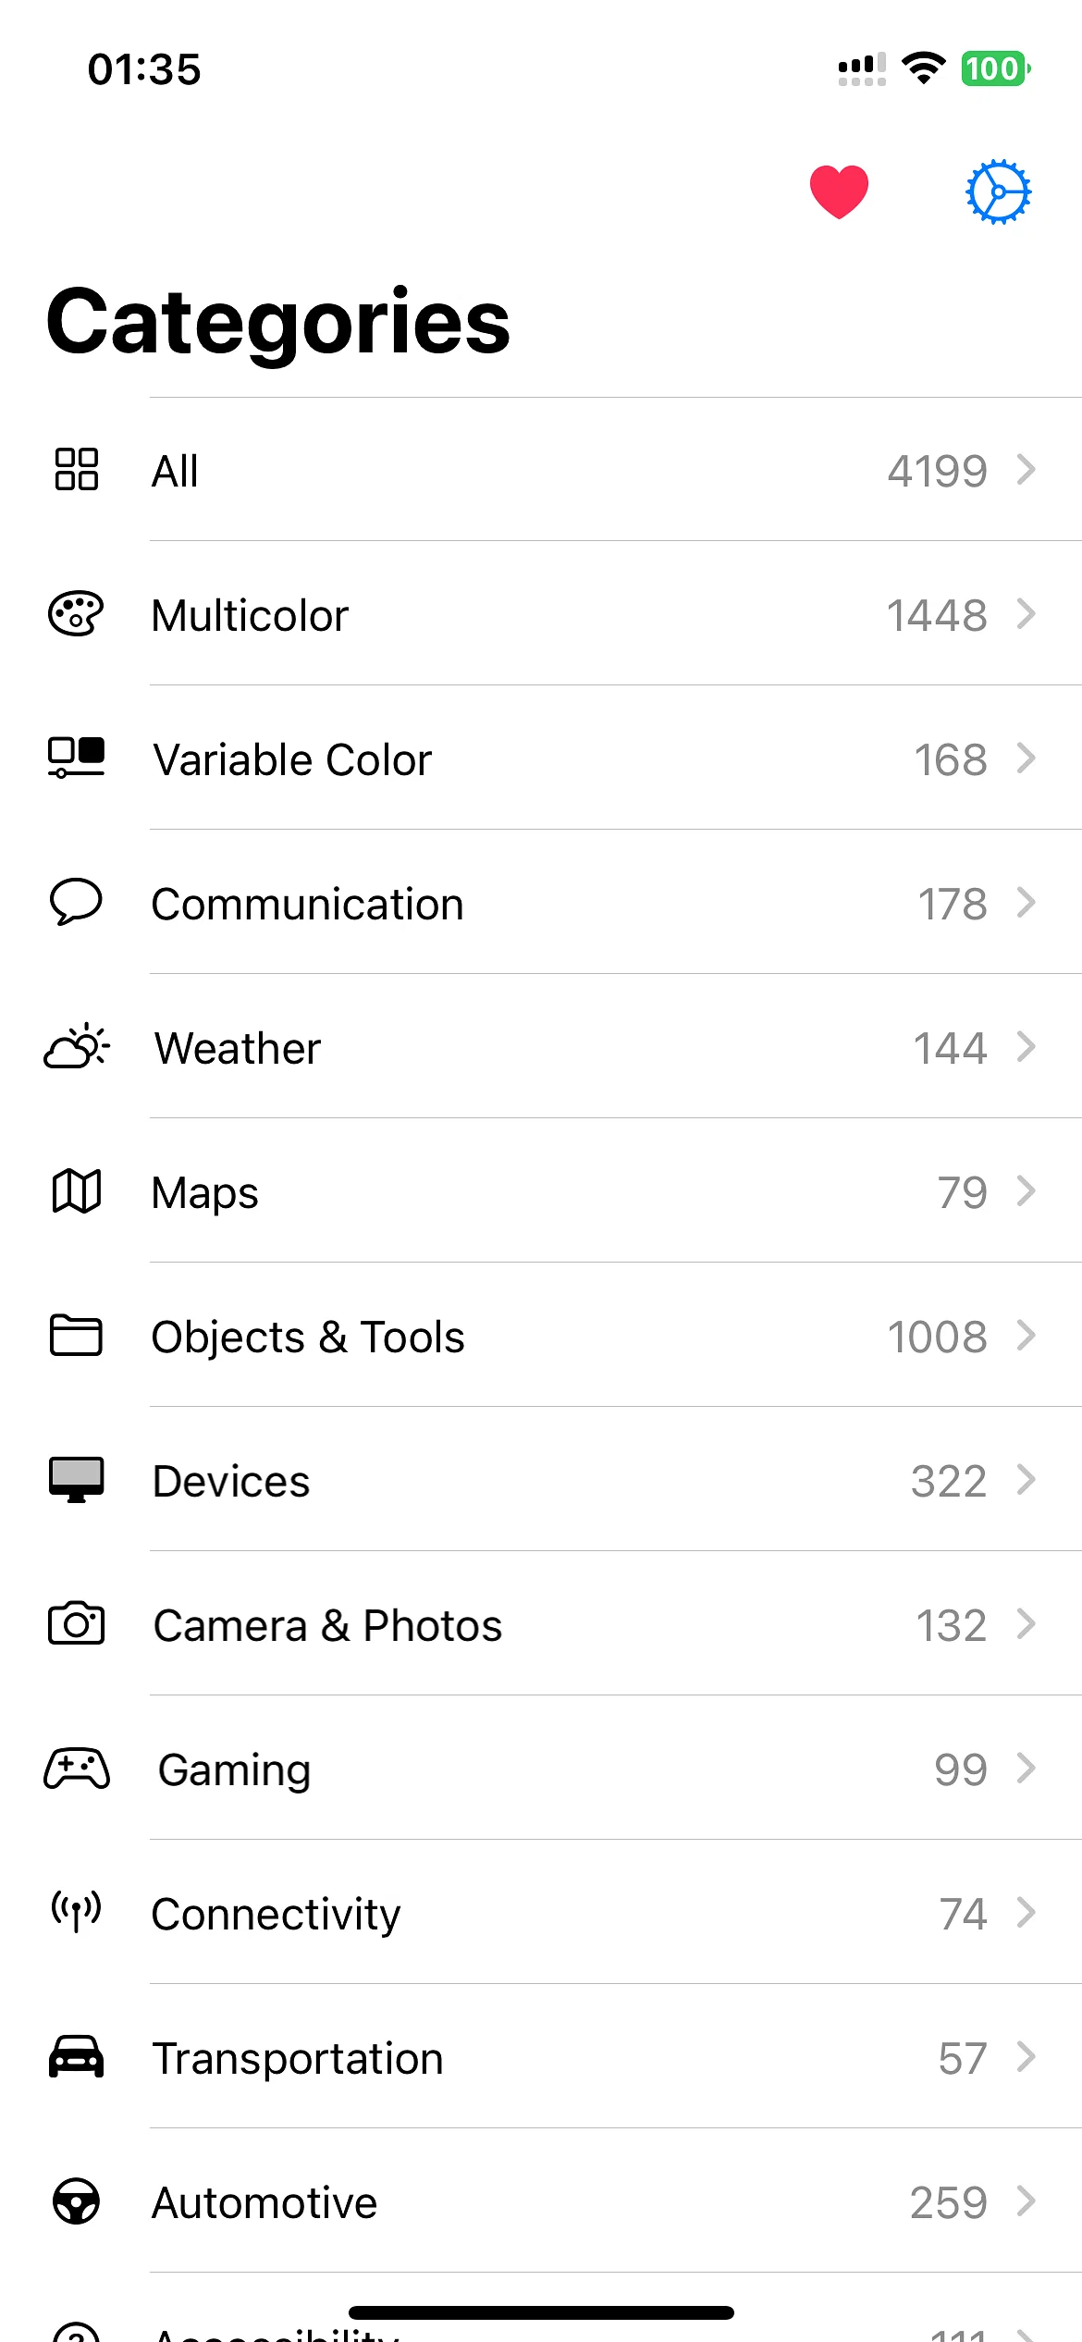Tap the Devices monitor icon

click(x=77, y=1480)
